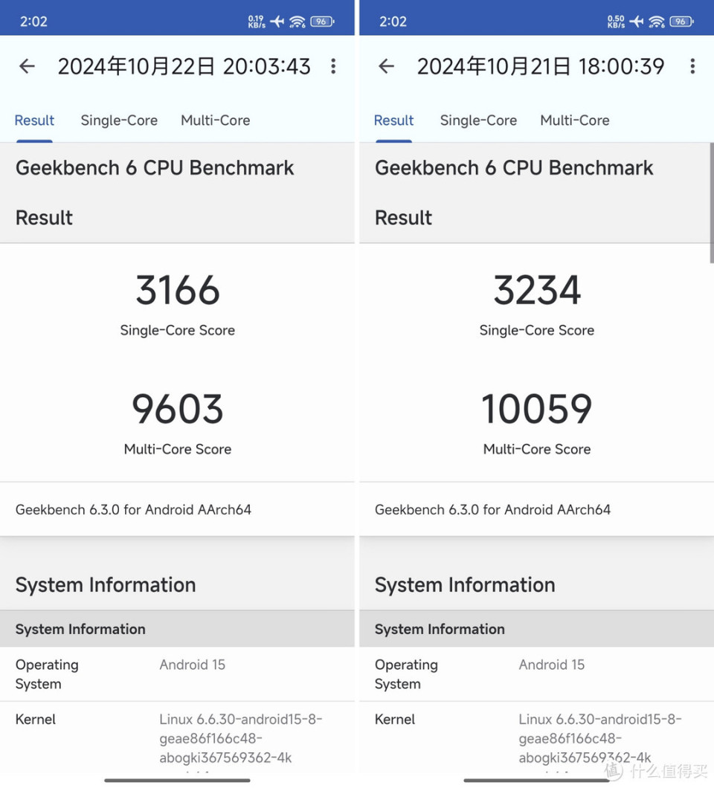Open Single-Core tab on right screen
The width and height of the screenshot is (714, 788).
coord(478,120)
